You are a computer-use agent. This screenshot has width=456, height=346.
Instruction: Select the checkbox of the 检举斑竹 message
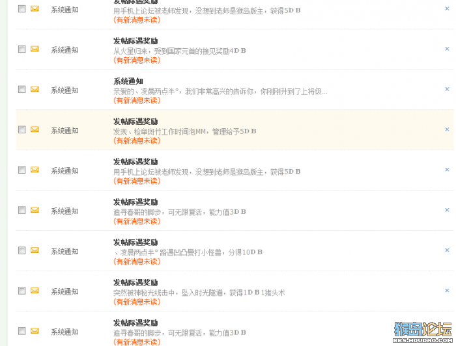[x=21, y=129]
